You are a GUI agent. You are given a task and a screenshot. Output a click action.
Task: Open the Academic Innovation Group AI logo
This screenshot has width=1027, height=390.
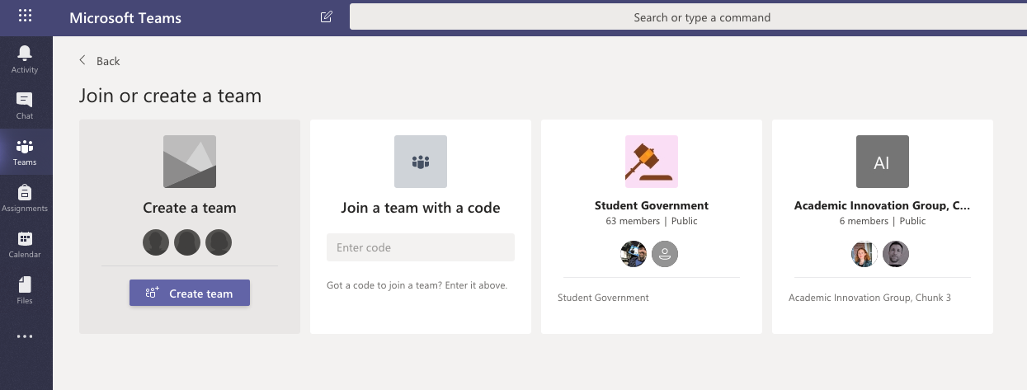coord(883,162)
